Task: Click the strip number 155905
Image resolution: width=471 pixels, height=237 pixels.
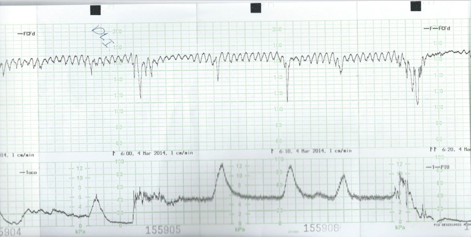Action: 163,230
